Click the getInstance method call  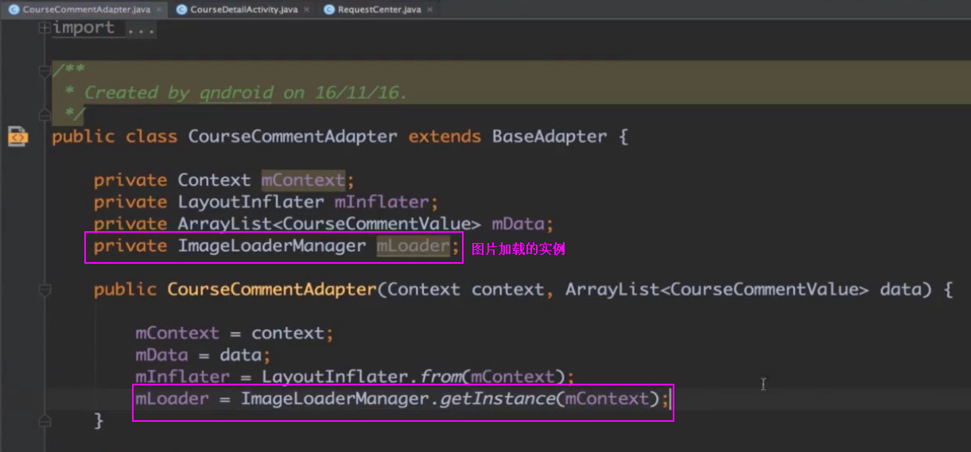(499, 399)
